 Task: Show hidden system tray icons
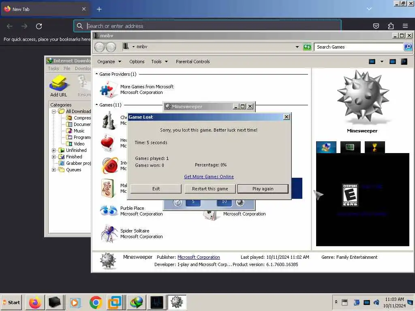336,302
